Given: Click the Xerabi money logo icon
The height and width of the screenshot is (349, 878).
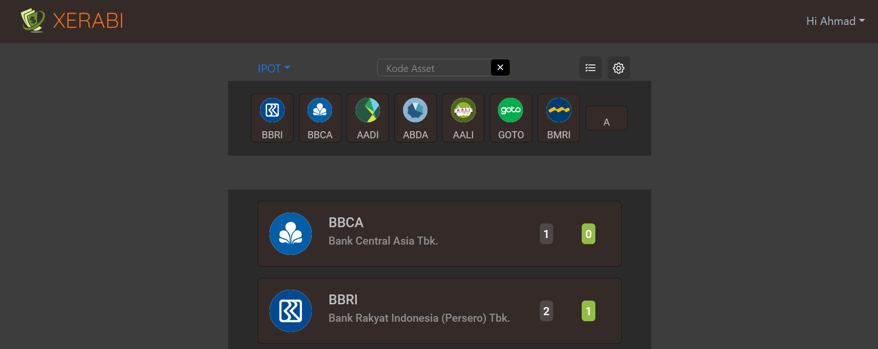Looking at the screenshot, I should pos(33,20).
